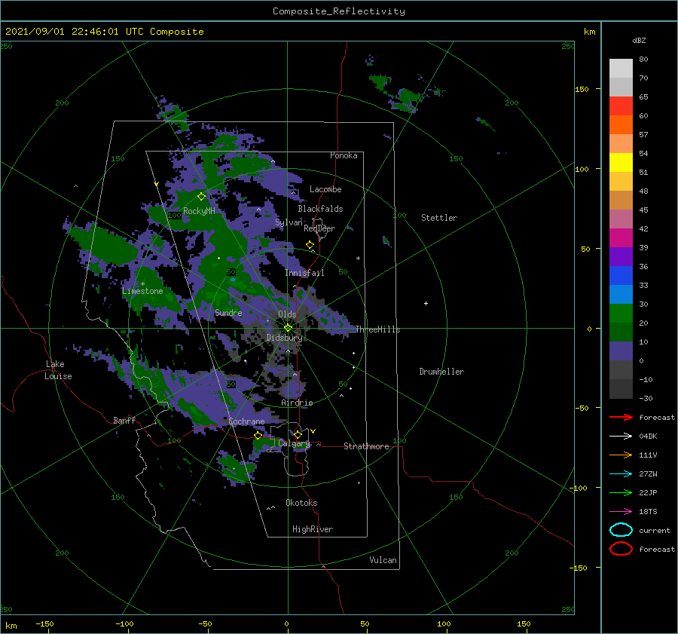The height and width of the screenshot is (634, 678).
Task: Select the green 20 dBZ color swatch
Action: [x=621, y=313]
